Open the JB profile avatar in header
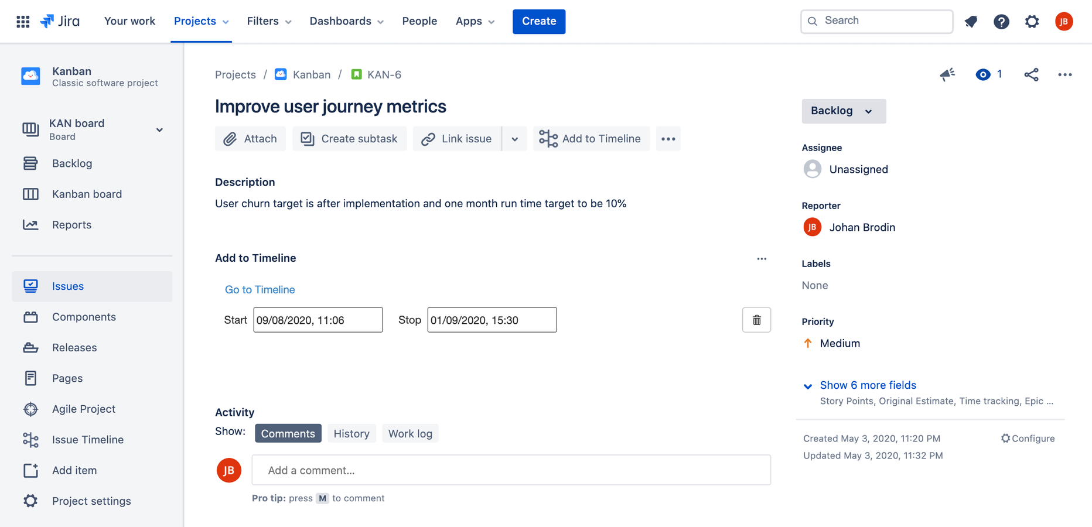Viewport: 1092px width, 527px height. (x=1064, y=22)
